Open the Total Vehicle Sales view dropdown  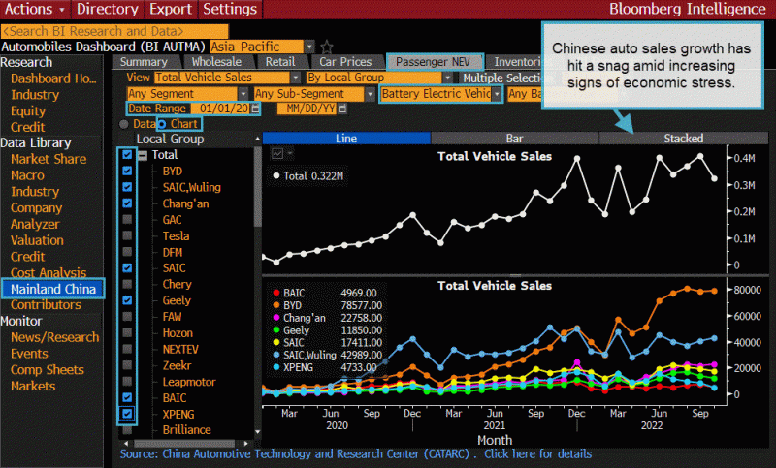tap(296, 78)
